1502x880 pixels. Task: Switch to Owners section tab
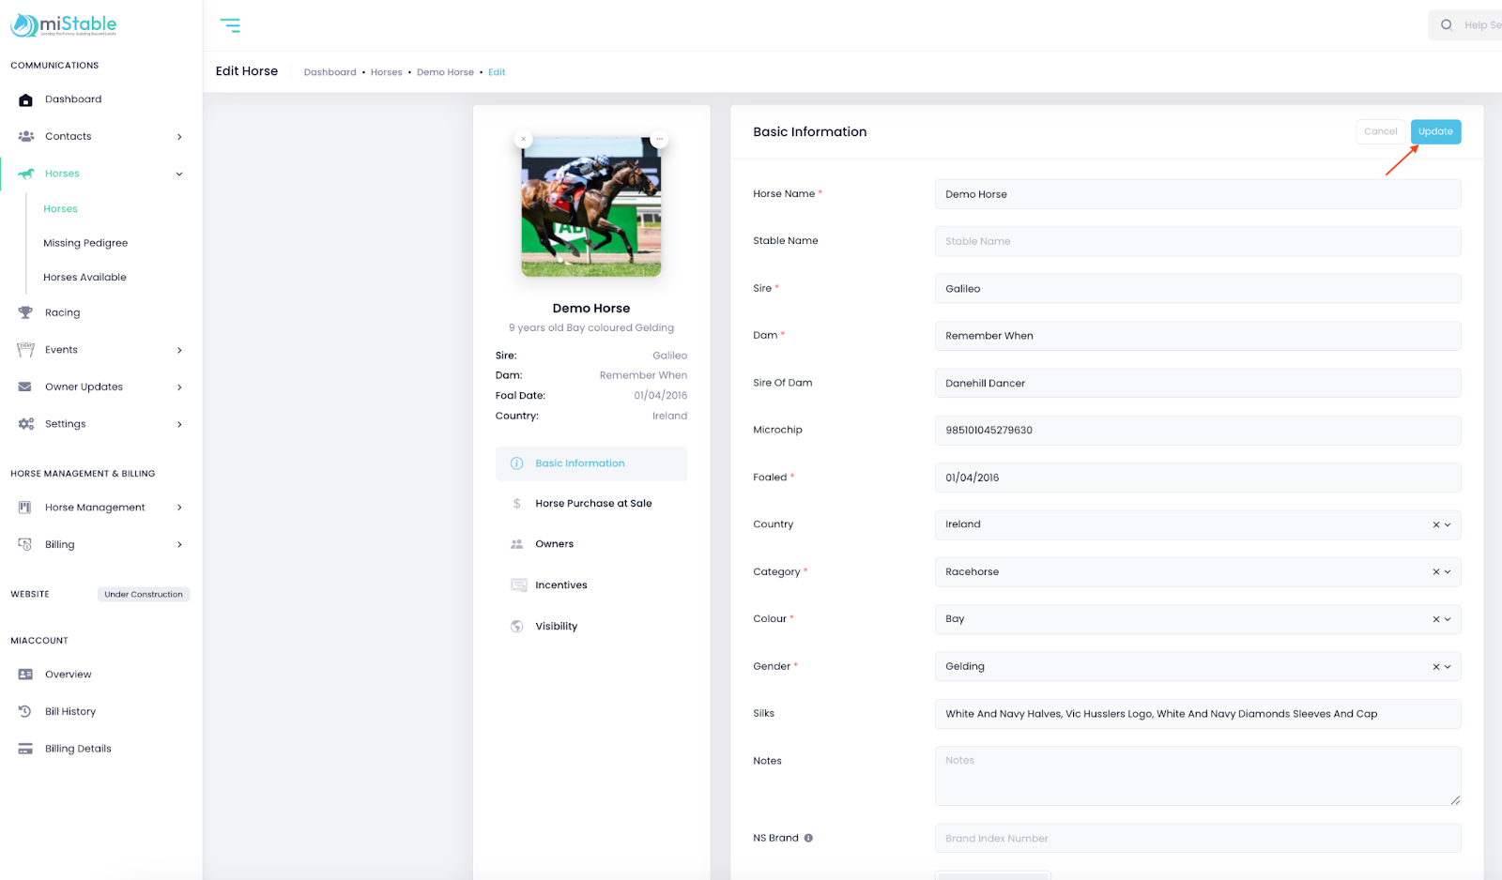(554, 544)
